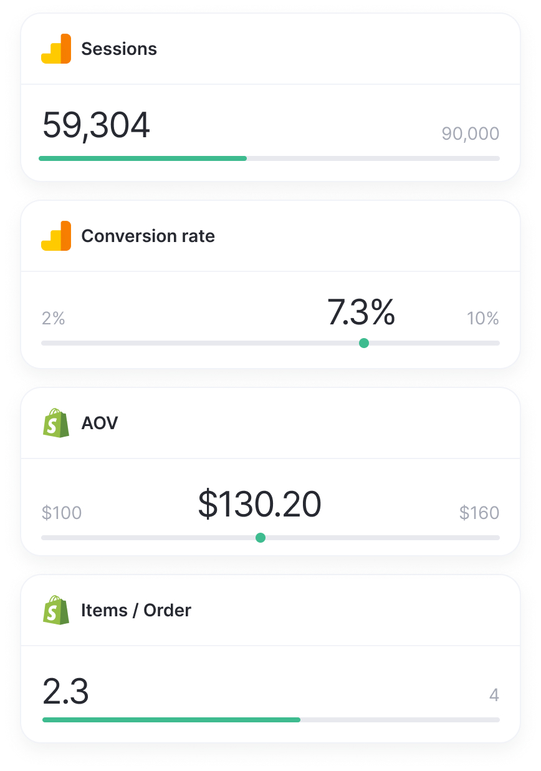Screen dimensions: 541x771
Task: Click the Shopify bag icon beside AOV
Action: 56,423
